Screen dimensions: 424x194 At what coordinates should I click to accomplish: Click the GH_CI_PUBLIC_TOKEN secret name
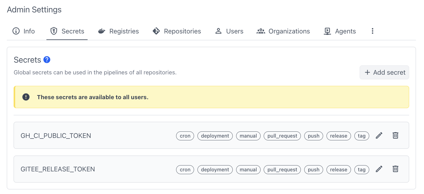click(x=56, y=135)
